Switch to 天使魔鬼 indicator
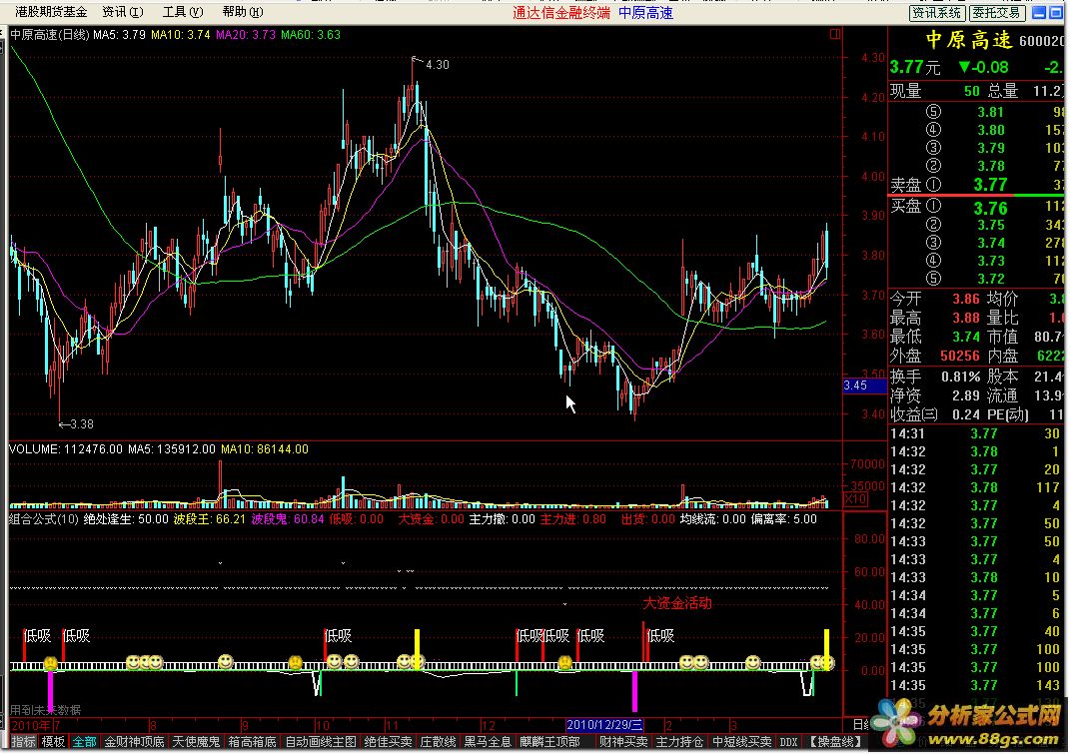 coord(196,742)
